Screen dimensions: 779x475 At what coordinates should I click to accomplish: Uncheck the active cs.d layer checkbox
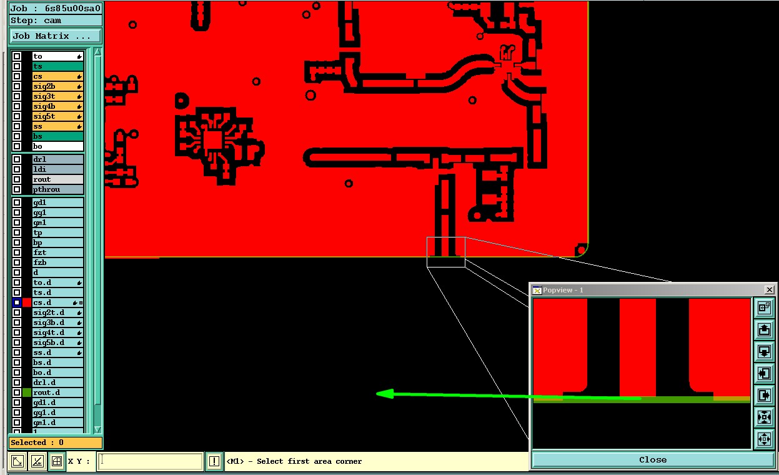coord(17,303)
